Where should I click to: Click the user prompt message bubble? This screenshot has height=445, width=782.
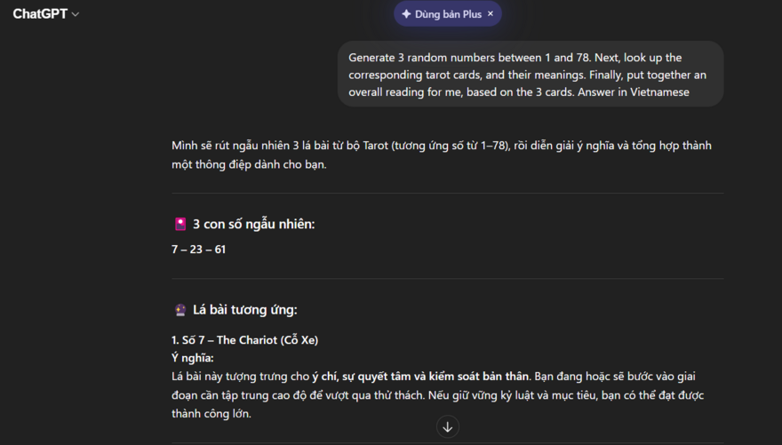click(531, 75)
